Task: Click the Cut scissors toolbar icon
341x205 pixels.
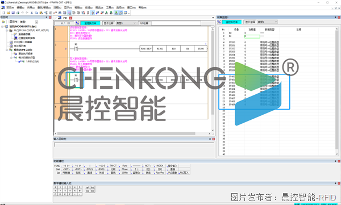Action: point(32,13)
